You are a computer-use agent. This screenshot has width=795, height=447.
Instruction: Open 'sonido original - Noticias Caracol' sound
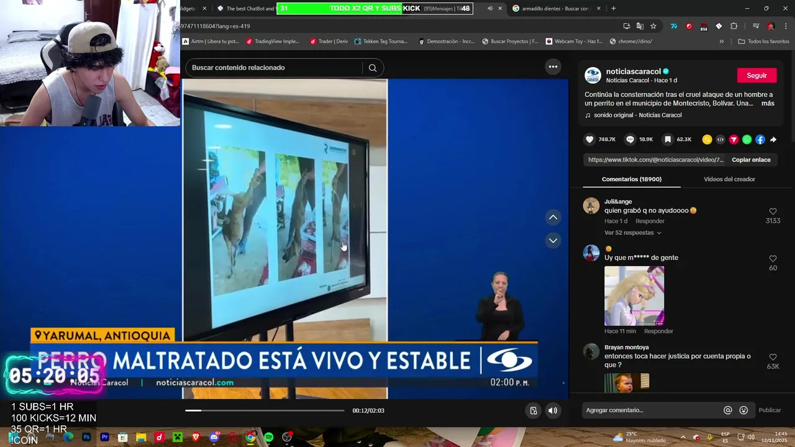[x=637, y=115]
